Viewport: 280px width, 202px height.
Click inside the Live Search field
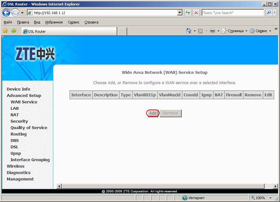coord(232,13)
